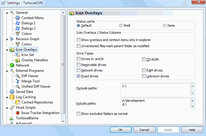Viewport: 206px width, 136px height.
Task: Enable the Removable drives checkbox
Action: point(78,64)
